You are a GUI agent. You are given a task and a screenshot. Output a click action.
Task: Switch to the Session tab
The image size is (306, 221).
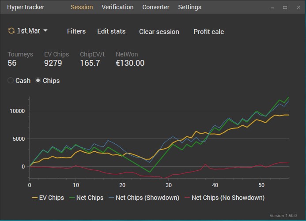pyautogui.click(x=82, y=7)
